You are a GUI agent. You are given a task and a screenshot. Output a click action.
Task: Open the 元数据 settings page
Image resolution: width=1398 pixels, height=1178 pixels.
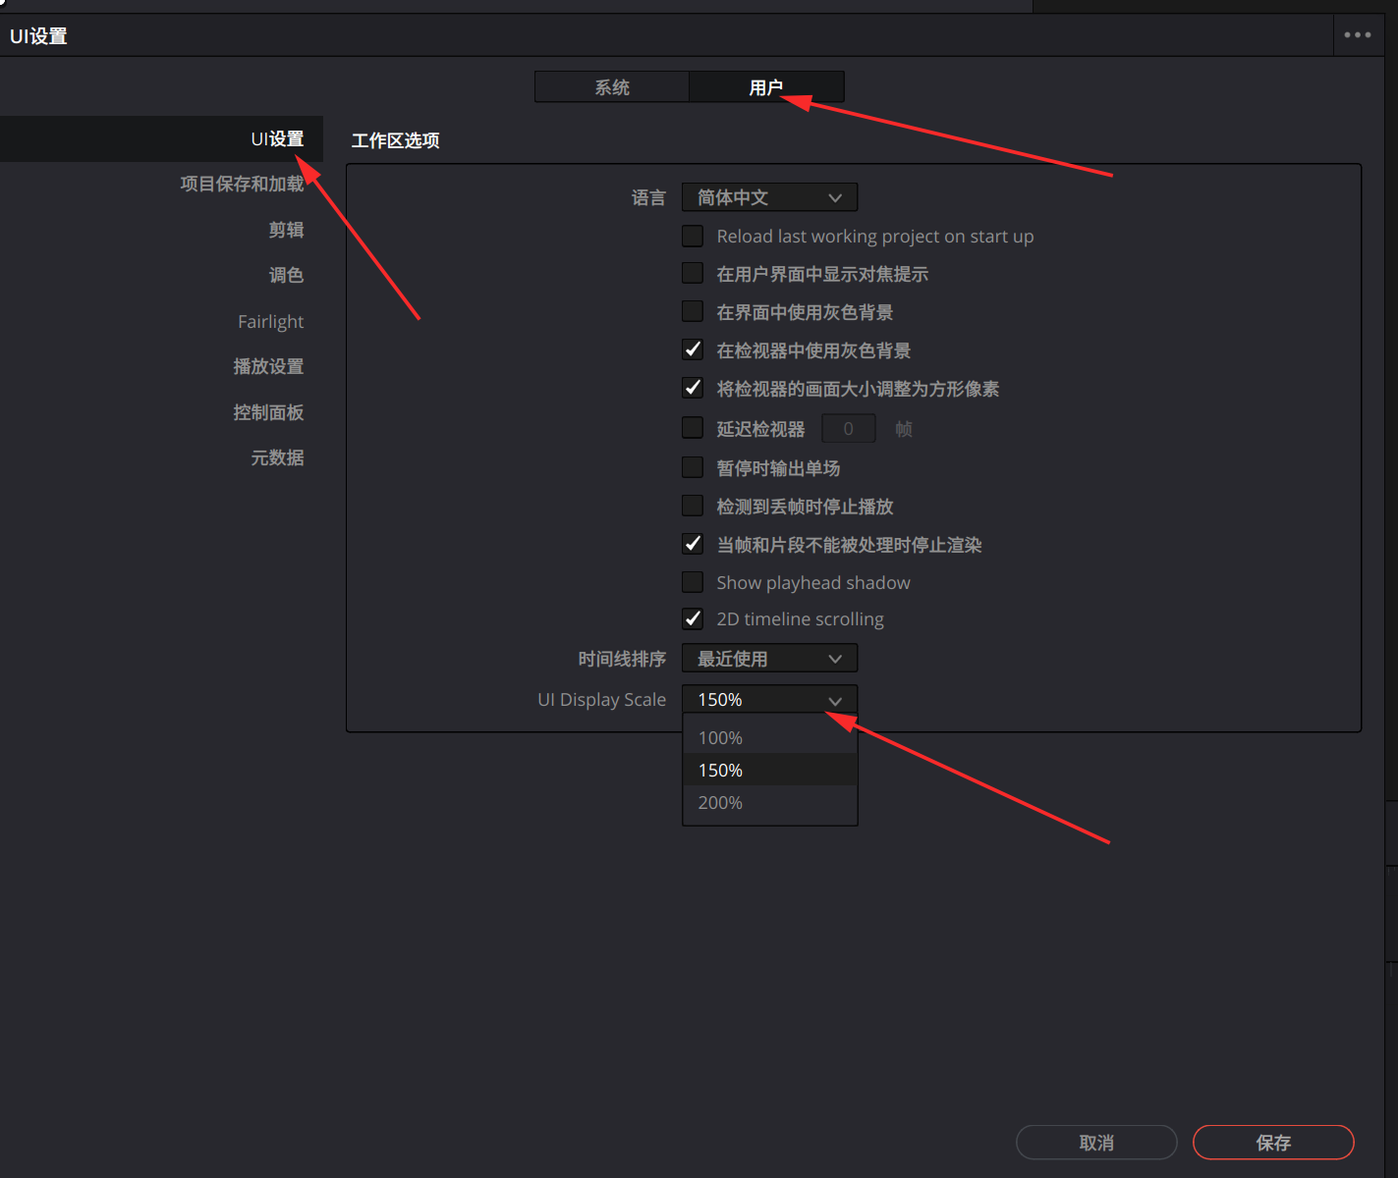pyautogui.click(x=277, y=457)
